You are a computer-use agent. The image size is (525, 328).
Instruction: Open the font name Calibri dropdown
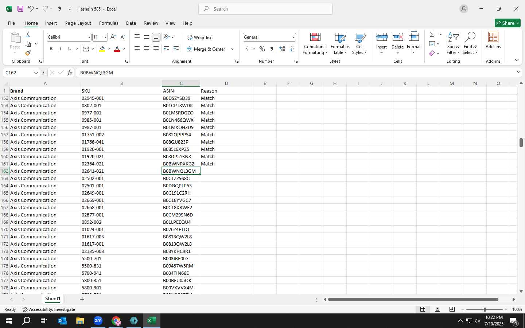pos(89,37)
